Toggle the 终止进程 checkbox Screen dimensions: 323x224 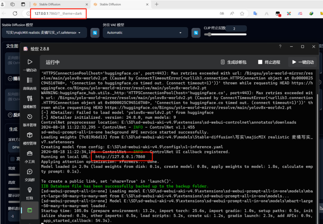(x=260, y=62)
